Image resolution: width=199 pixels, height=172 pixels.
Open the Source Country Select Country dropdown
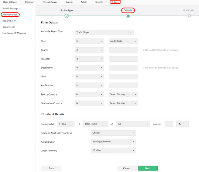[123, 94]
